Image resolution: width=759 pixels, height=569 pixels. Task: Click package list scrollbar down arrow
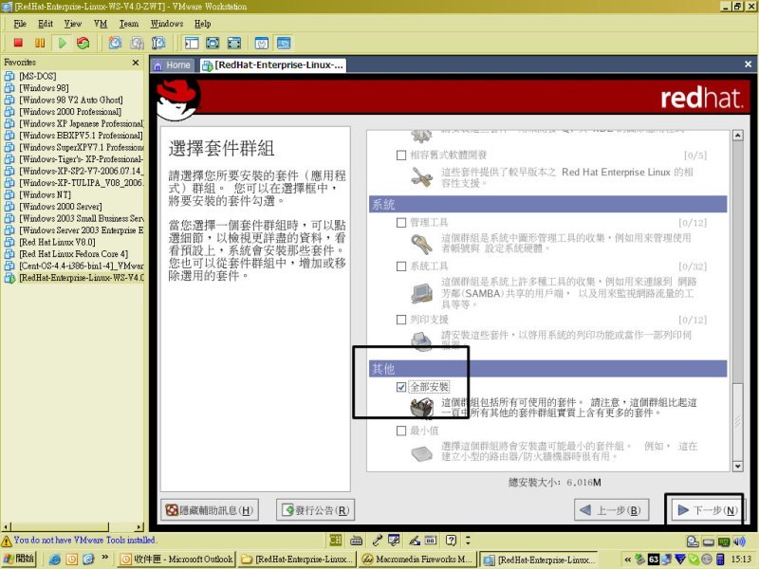point(737,467)
